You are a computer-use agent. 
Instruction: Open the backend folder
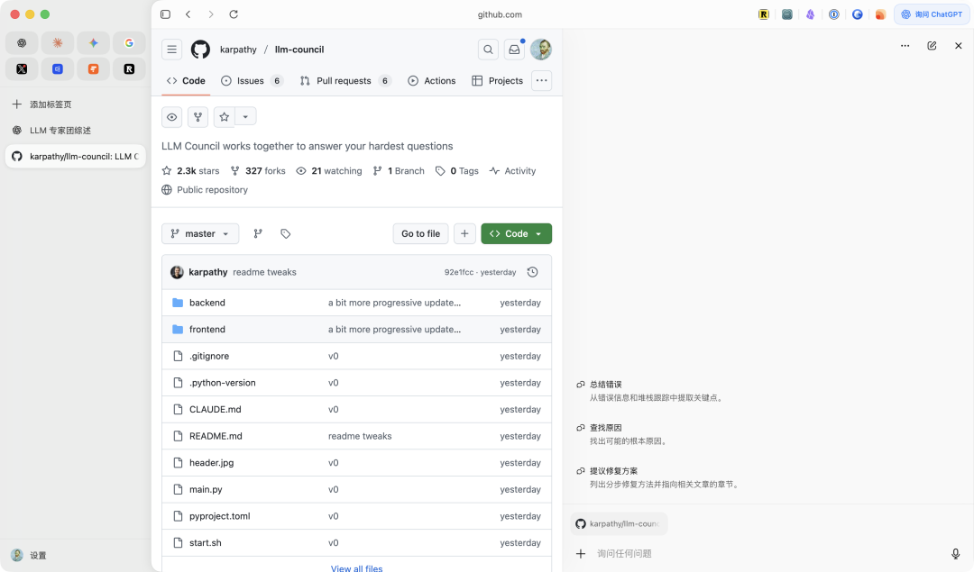(x=207, y=303)
